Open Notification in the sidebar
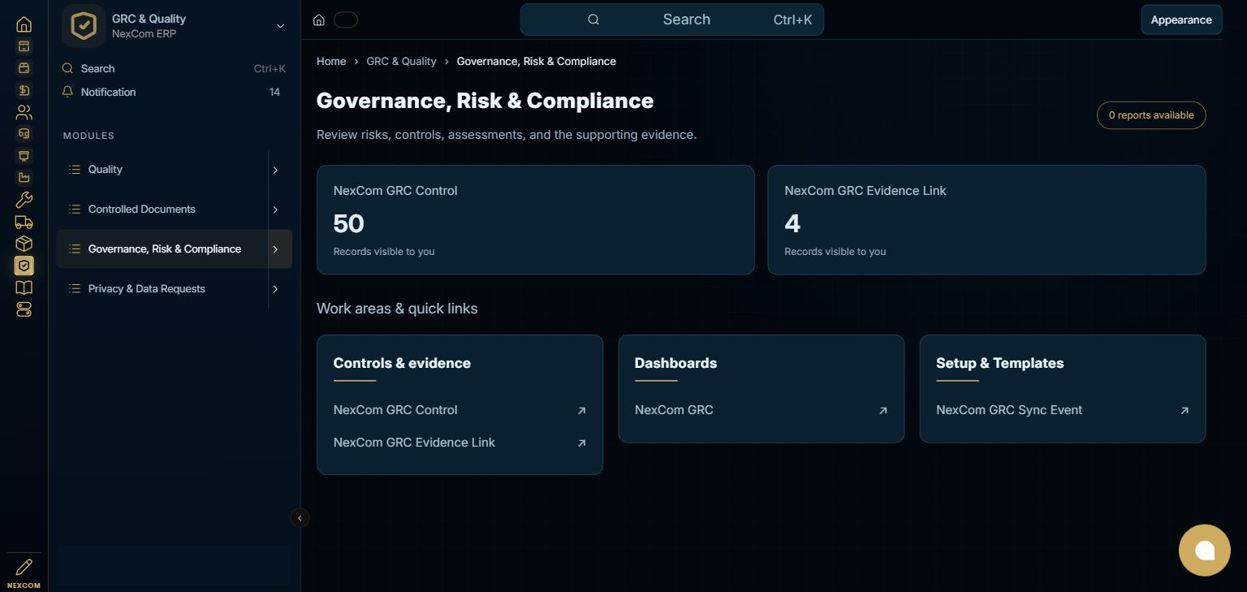Viewport: 1247px width, 592px height. pos(175,93)
